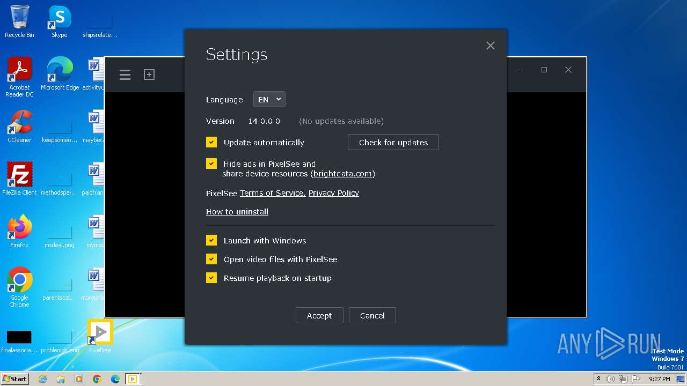Close the PixelSee main window

click(568, 70)
